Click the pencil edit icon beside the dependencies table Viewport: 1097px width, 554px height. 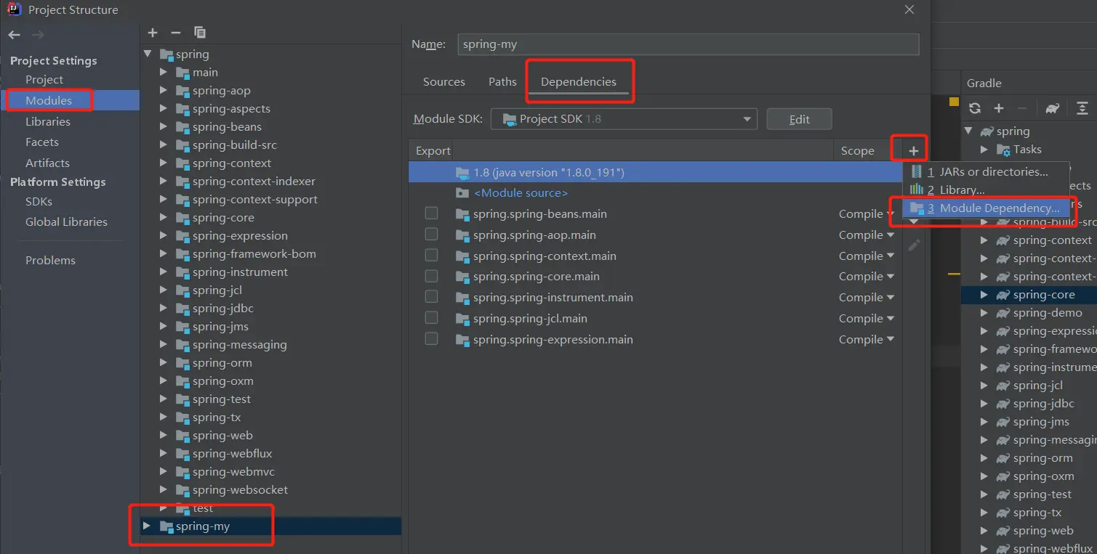[x=914, y=245]
